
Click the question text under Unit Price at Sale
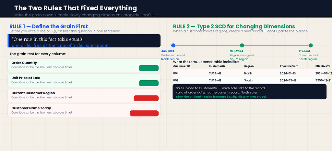(x=42, y=82)
